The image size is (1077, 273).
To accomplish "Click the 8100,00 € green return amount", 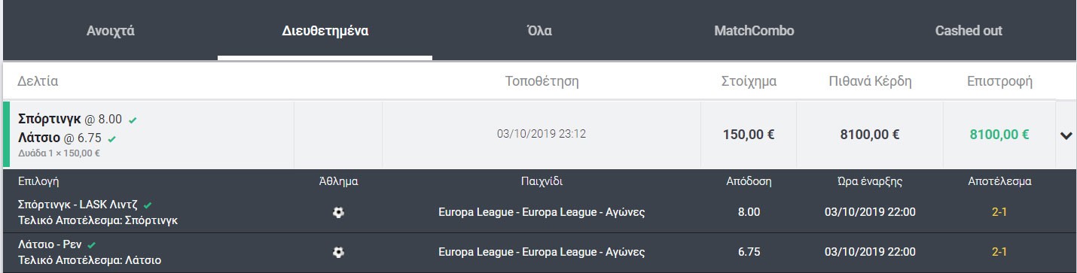I will point(999,135).
